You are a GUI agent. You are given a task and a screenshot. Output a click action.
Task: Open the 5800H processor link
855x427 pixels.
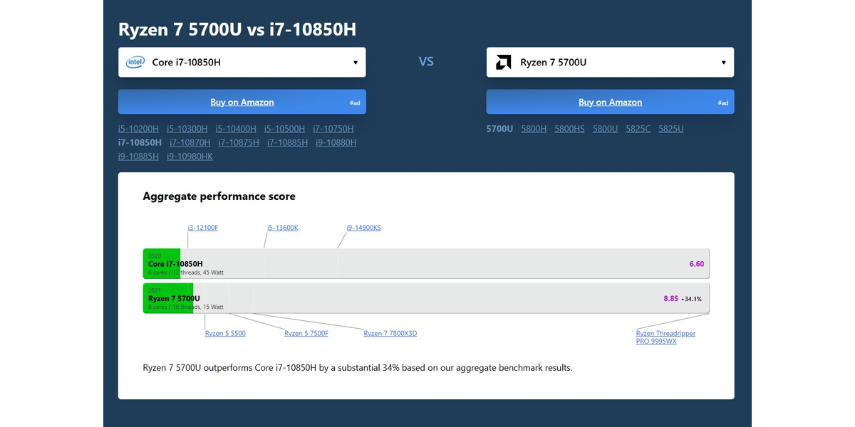[x=534, y=129]
